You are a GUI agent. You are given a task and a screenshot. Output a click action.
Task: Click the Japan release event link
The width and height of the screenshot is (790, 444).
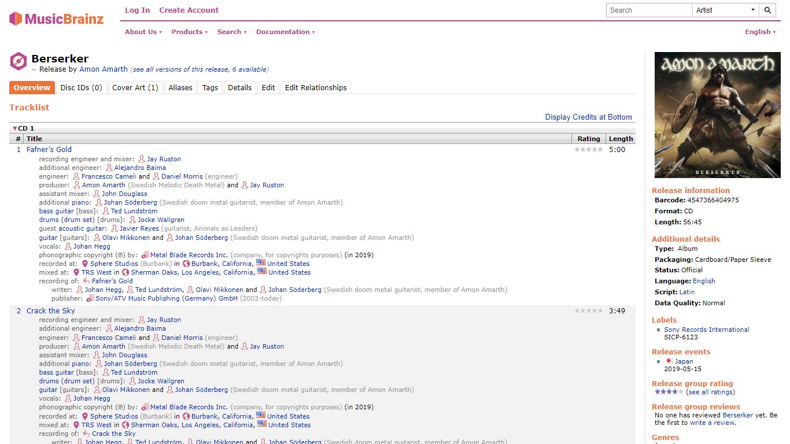[x=684, y=361]
